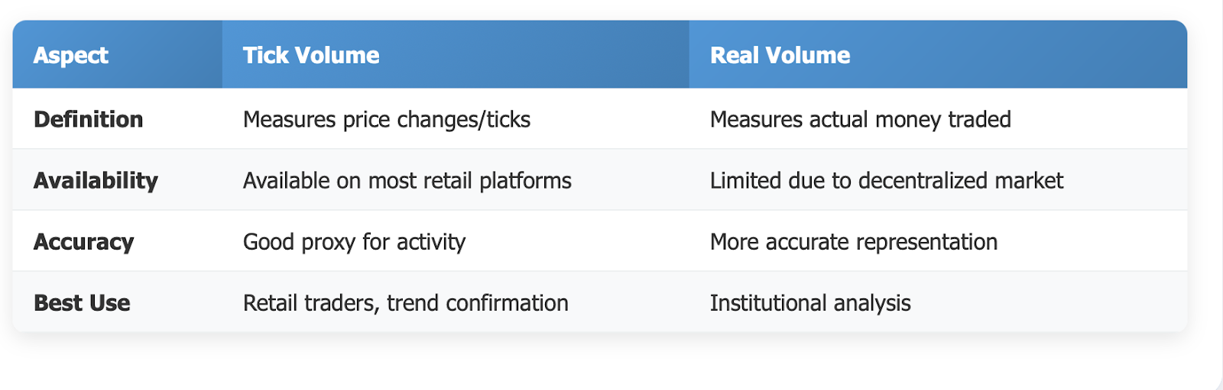Click 'Measures price changes/ticks' cell
The height and width of the screenshot is (390, 1223).
point(387,120)
